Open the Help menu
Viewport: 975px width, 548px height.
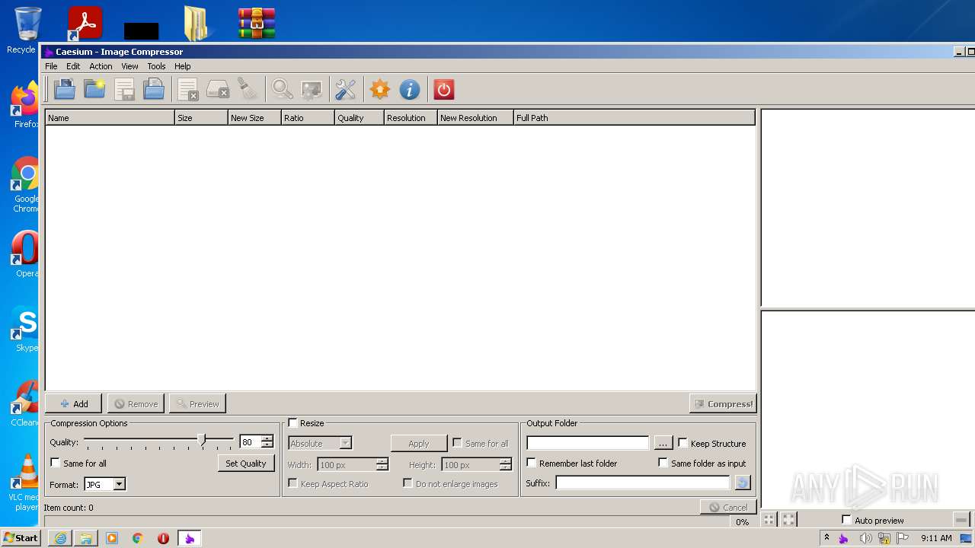[182, 66]
